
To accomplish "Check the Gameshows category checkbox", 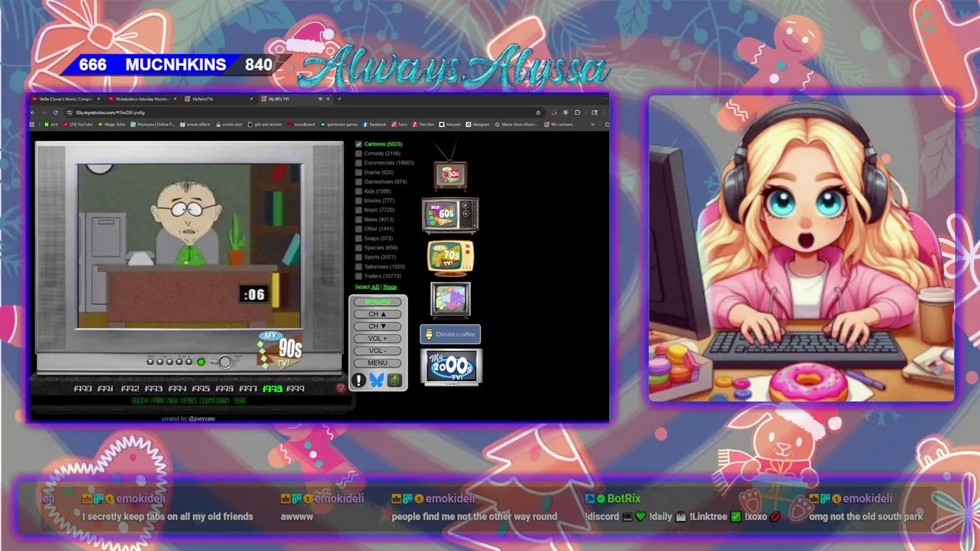I will [358, 182].
